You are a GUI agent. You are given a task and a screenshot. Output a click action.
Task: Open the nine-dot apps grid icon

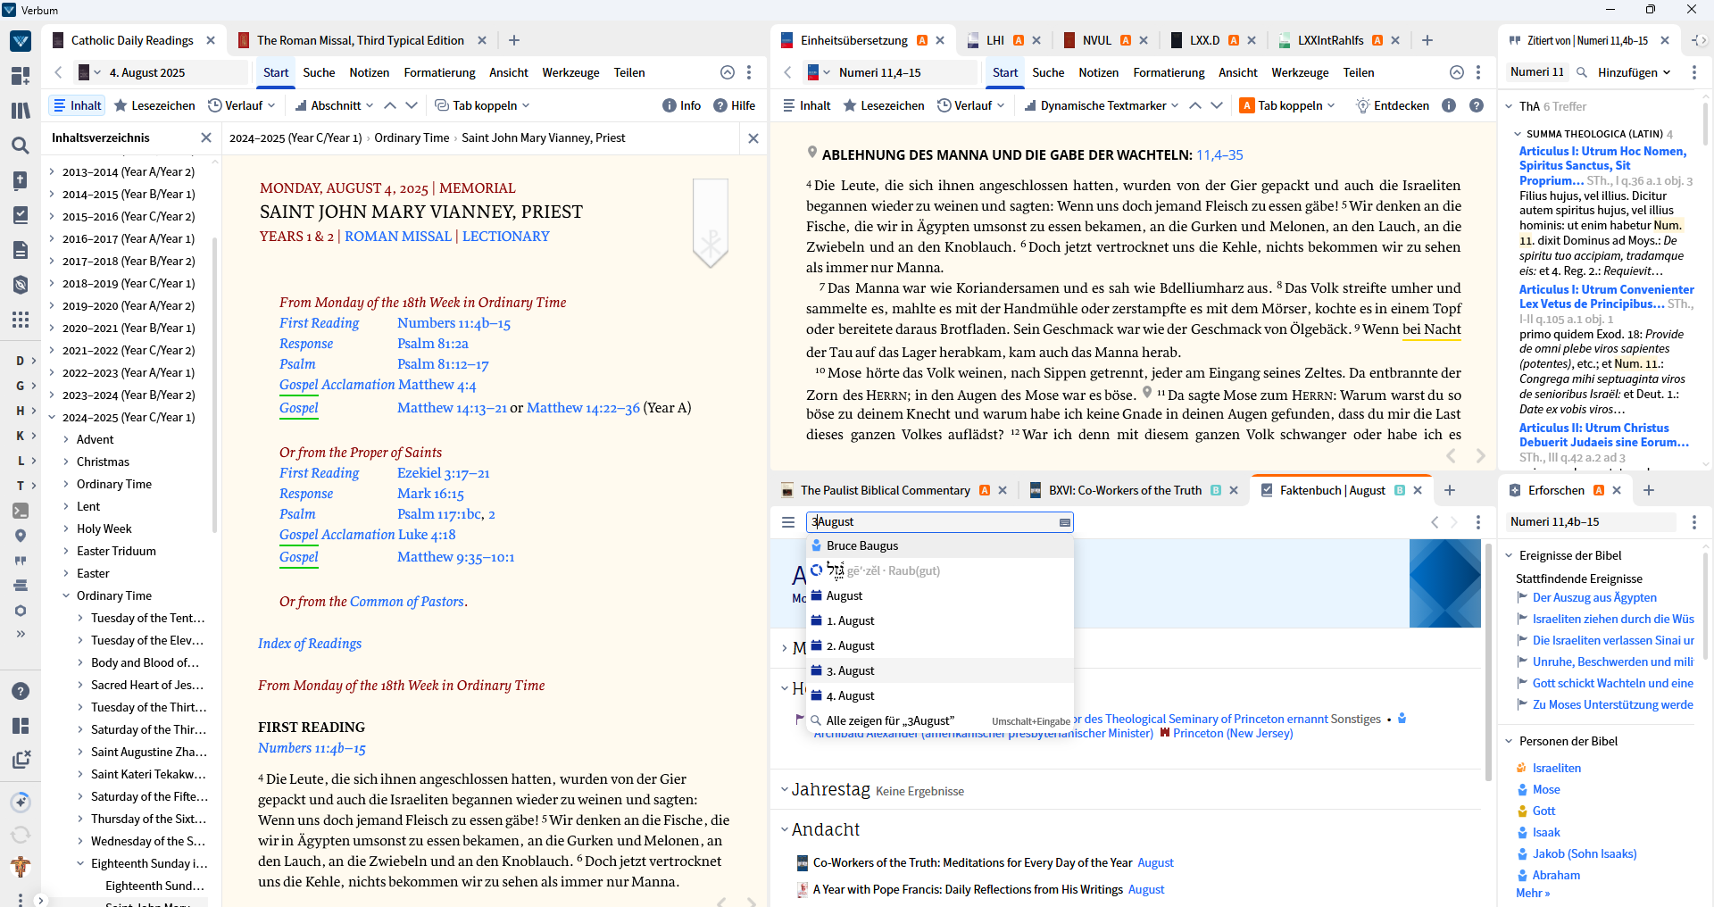pyautogui.click(x=21, y=320)
